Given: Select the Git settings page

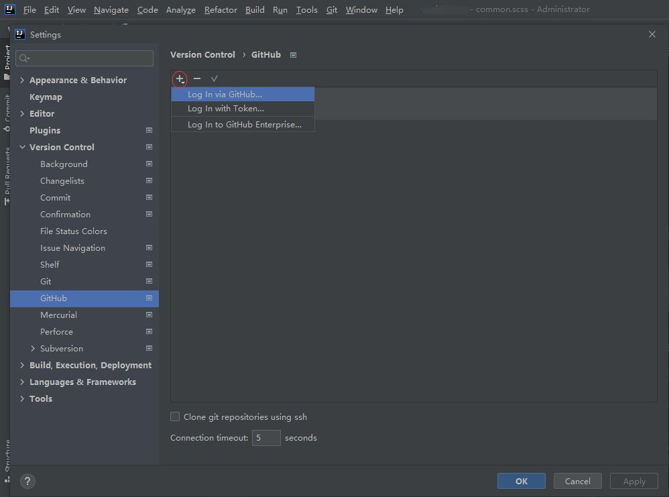Looking at the screenshot, I should [x=84, y=282].
